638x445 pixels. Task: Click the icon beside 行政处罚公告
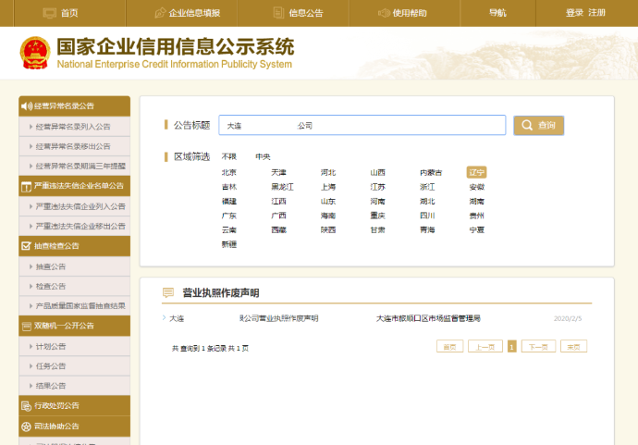26,406
